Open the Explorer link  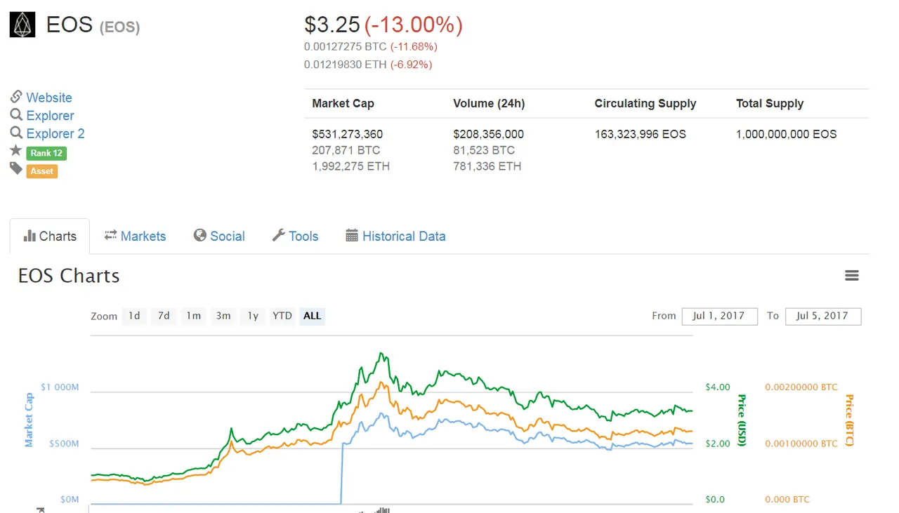(50, 116)
